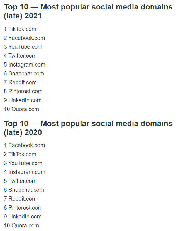Screen dimensions: 178x231
Task: Click Instagram.com ranked 5 in 2021
Action: tap(27, 65)
